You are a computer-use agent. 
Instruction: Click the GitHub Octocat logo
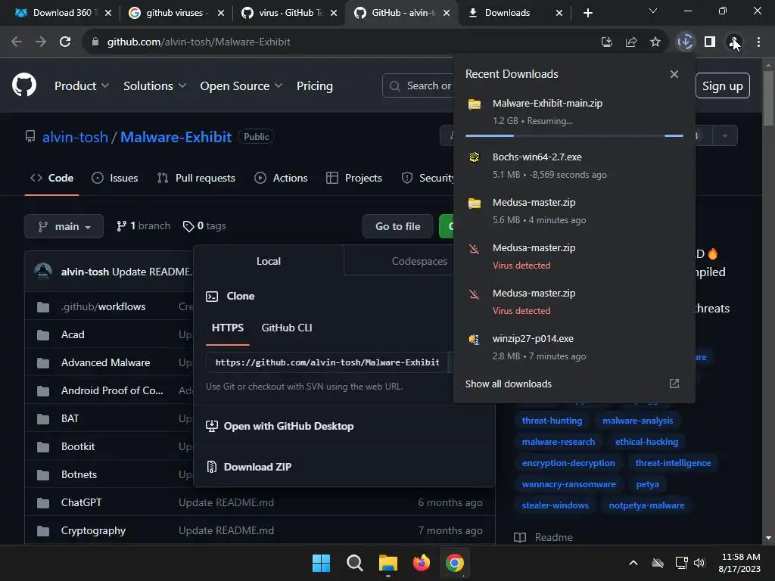tap(24, 85)
